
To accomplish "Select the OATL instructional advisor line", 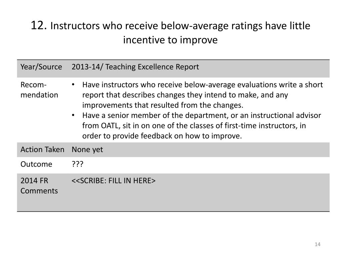I will coord(194,126).
